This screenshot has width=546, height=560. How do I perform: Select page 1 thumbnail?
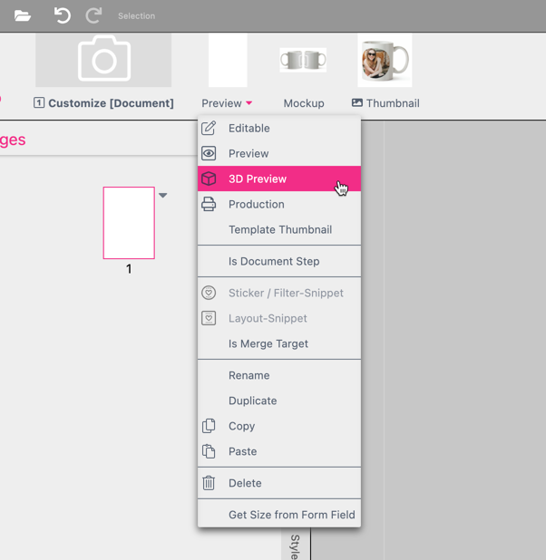click(129, 223)
